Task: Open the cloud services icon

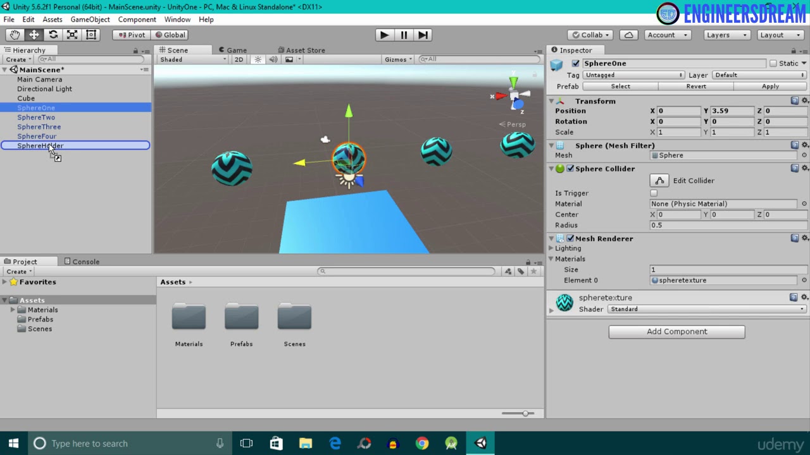Action: 628,35
